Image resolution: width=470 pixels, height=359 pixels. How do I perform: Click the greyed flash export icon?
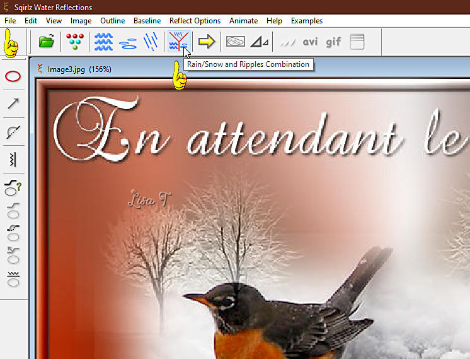coord(288,42)
